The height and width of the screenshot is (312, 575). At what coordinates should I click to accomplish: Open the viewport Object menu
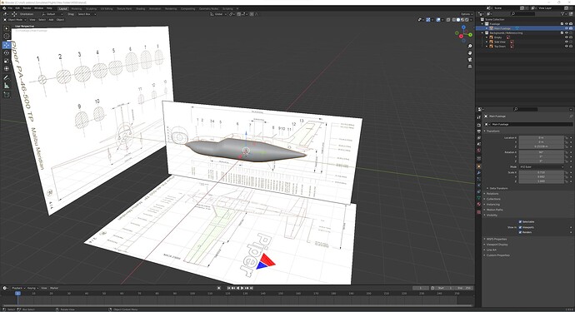(60, 20)
